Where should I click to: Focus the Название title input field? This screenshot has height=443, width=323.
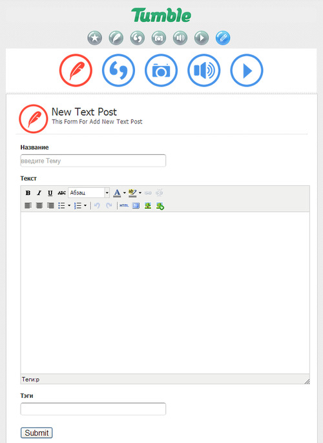[93, 161]
